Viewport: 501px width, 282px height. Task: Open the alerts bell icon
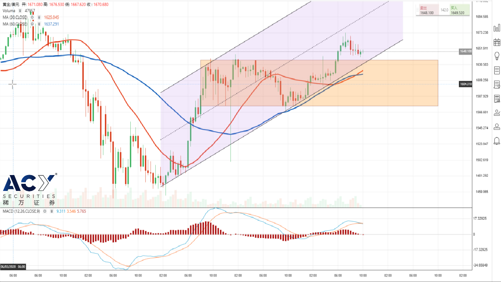[x=497, y=141]
